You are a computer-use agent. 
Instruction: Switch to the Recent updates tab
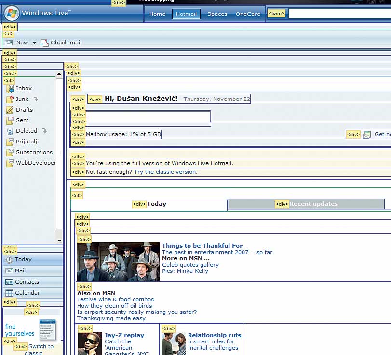coord(306,204)
